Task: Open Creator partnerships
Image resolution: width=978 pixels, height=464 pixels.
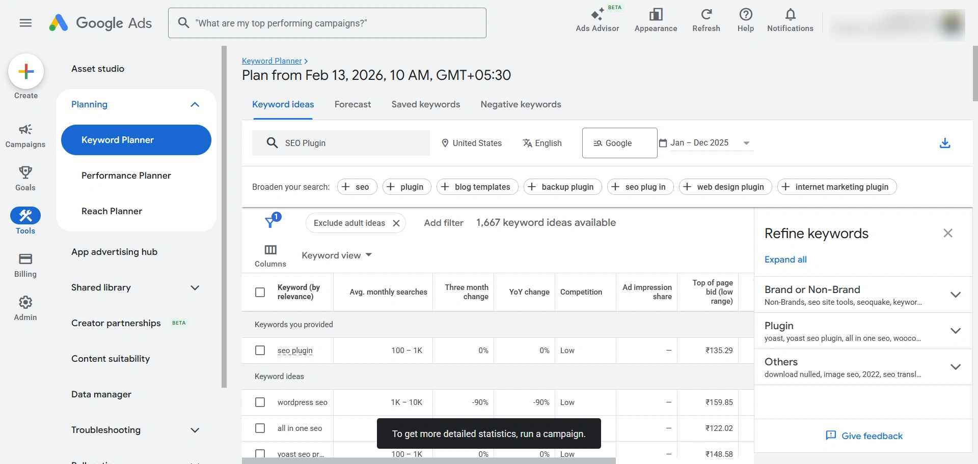Action: point(116,323)
